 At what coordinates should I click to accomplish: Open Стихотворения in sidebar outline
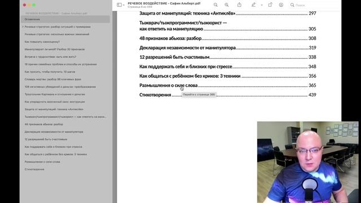tap(34, 169)
